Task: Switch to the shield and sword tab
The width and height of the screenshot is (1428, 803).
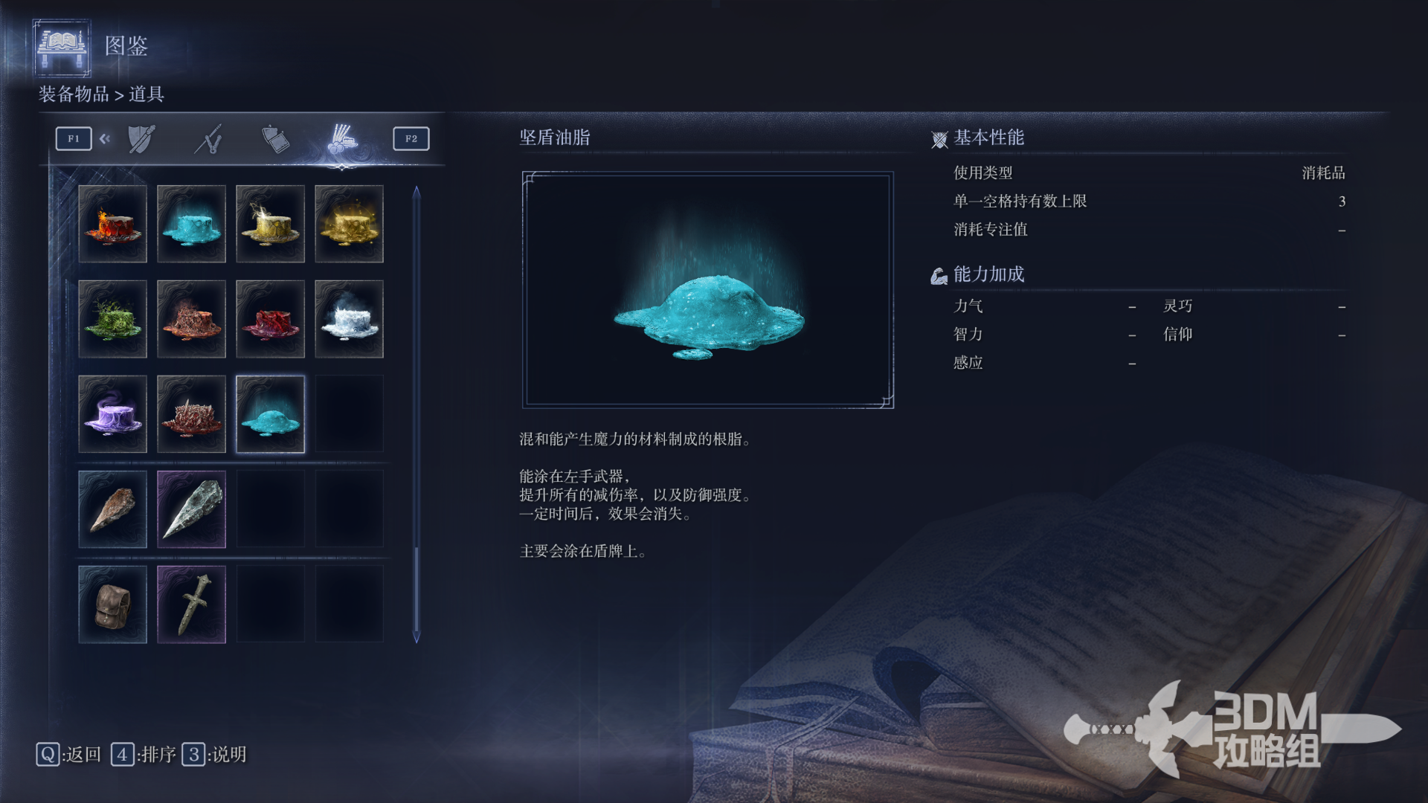Action: coord(141,139)
